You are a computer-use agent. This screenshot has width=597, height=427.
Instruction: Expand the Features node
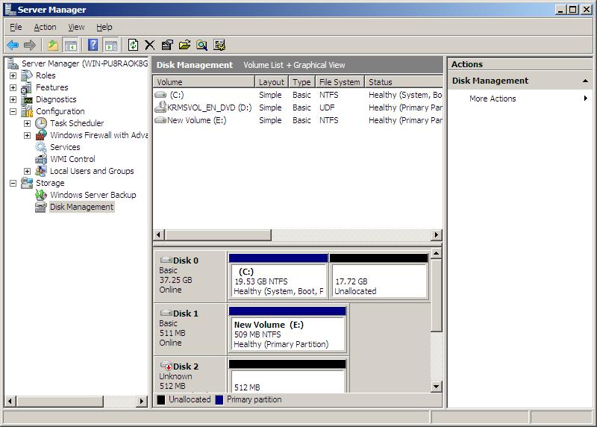(x=13, y=87)
